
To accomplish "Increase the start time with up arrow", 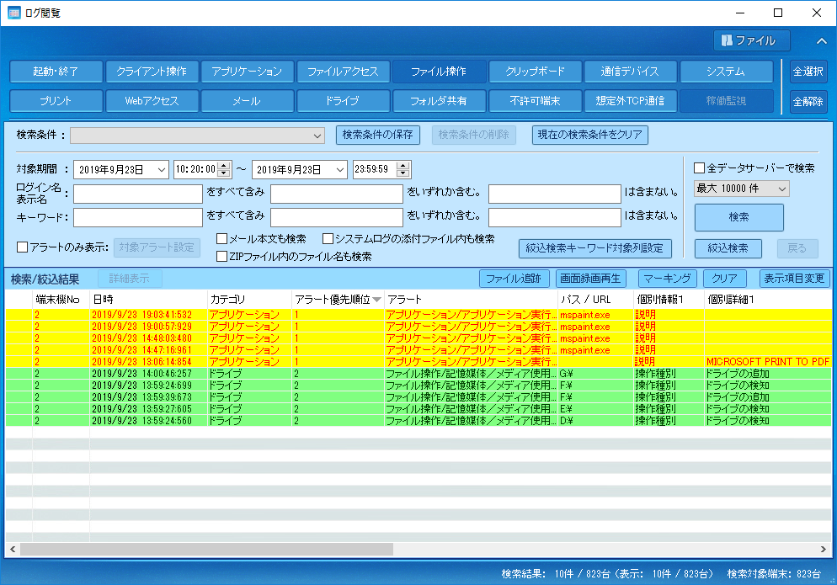I will [225, 166].
